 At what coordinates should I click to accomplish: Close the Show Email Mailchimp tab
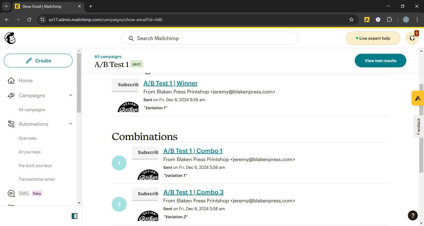click(x=79, y=6)
